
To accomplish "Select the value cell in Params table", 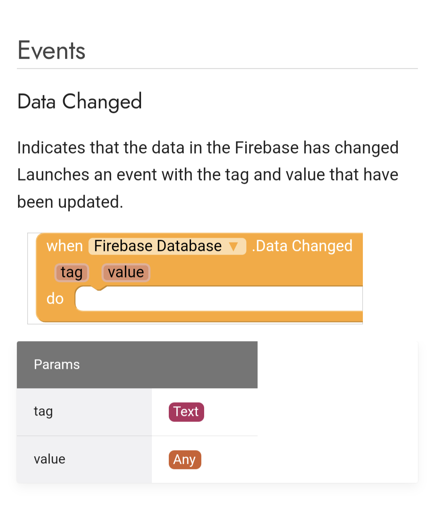I will pos(49,459).
